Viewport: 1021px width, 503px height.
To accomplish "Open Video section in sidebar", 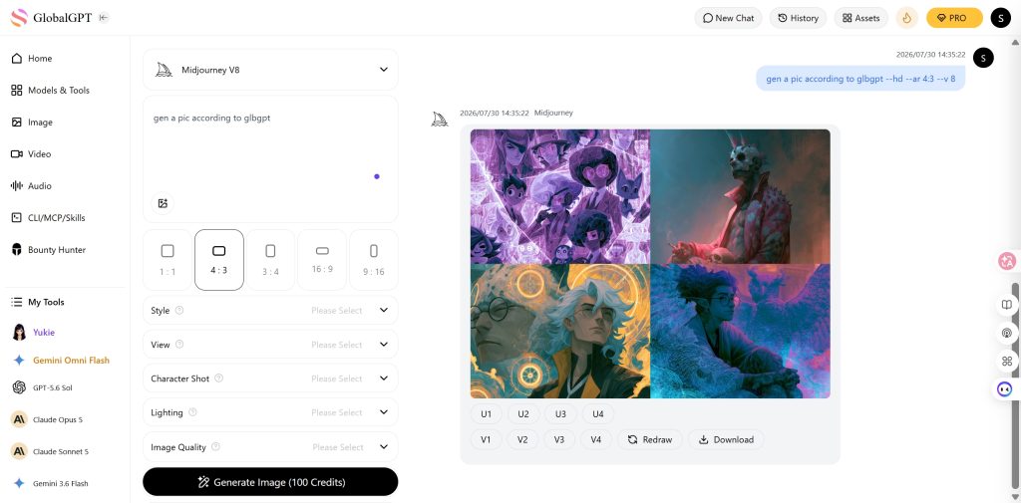I will pos(31,153).
